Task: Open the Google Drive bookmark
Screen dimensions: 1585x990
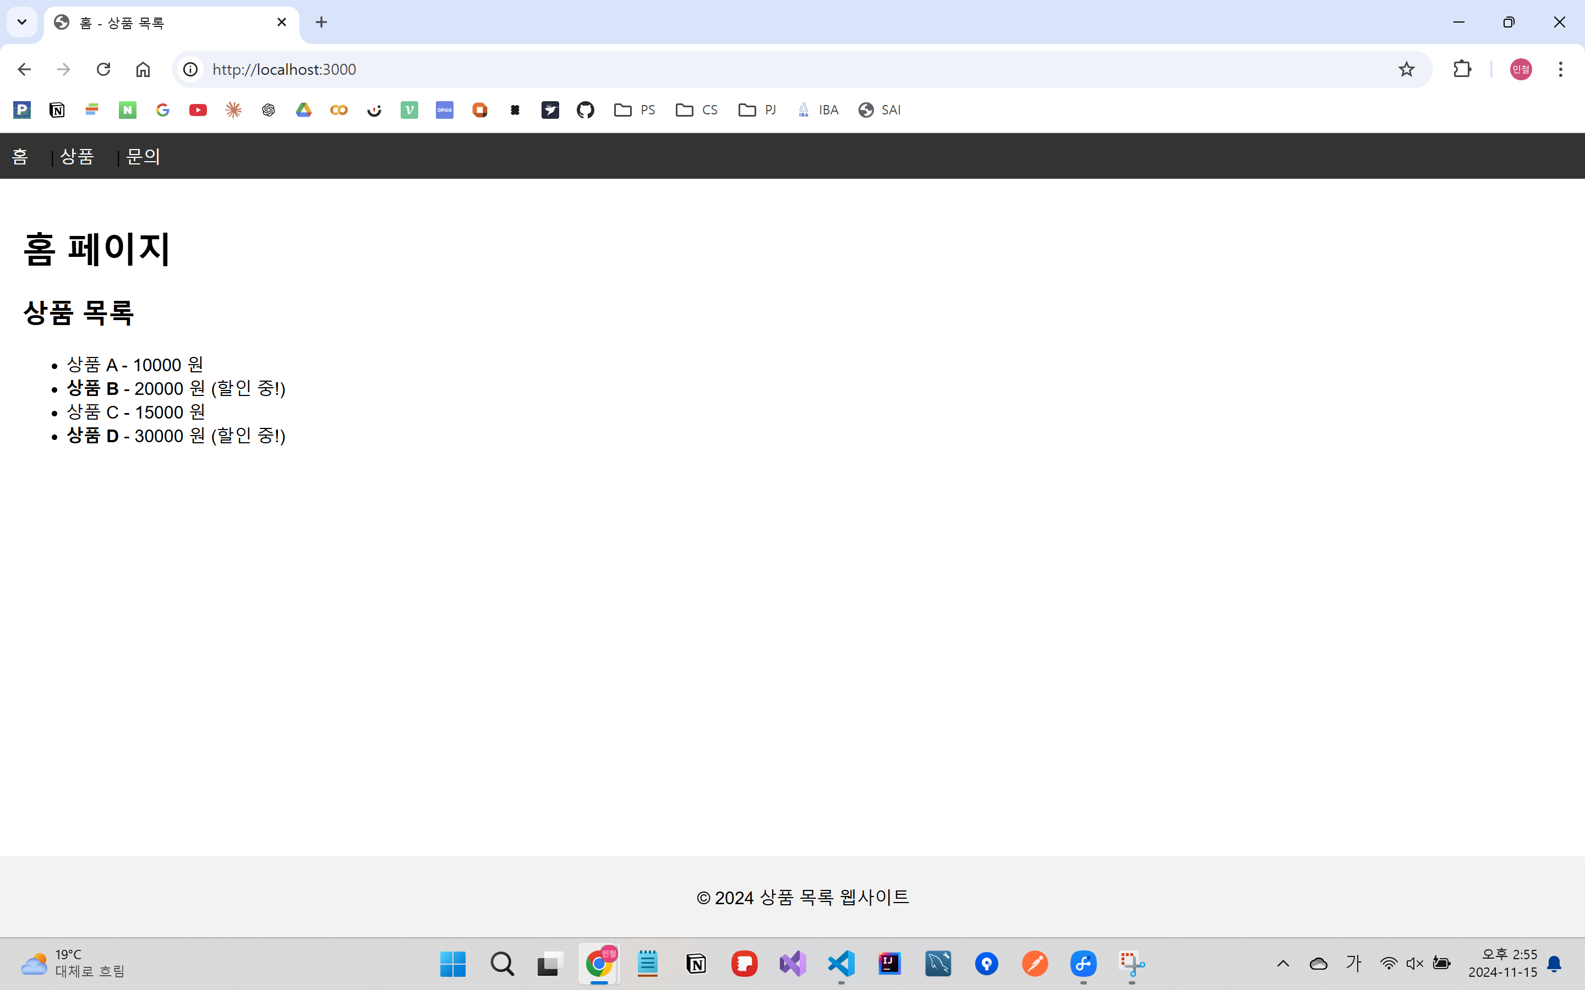Action: pos(303,110)
